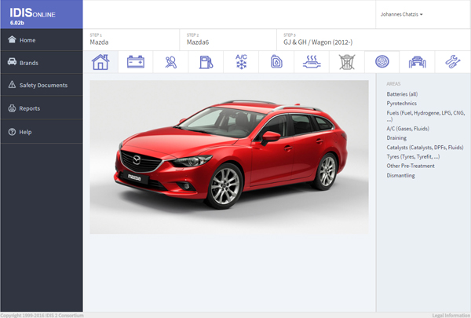This screenshot has height=318, width=471.
Task: Select the Fuels pump icon
Action: click(x=206, y=62)
